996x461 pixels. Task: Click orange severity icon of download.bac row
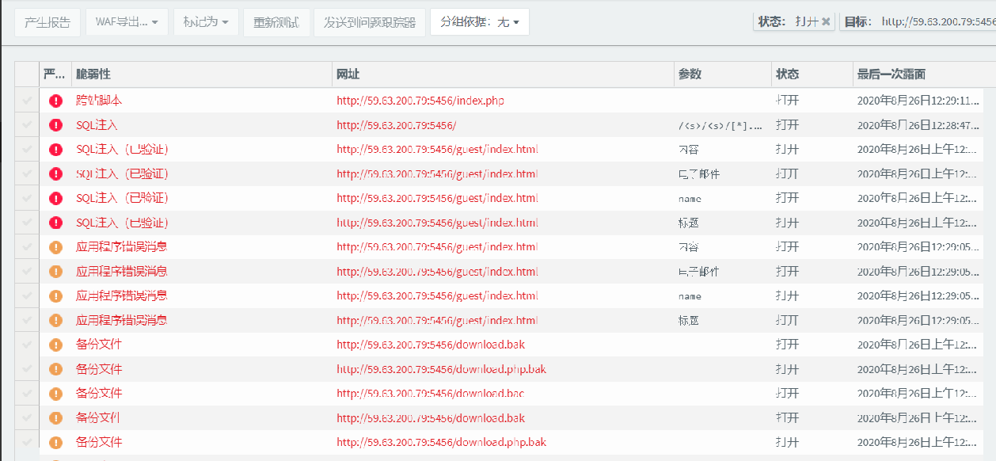tap(55, 394)
